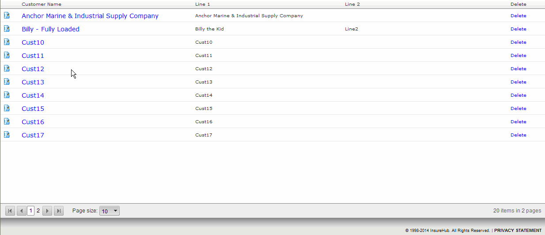Click the Line 2 column header
This screenshot has height=235, width=545.
tap(352, 4)
